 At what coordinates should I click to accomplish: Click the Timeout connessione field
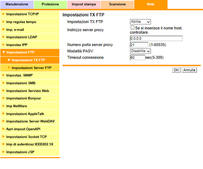[137, 57]
